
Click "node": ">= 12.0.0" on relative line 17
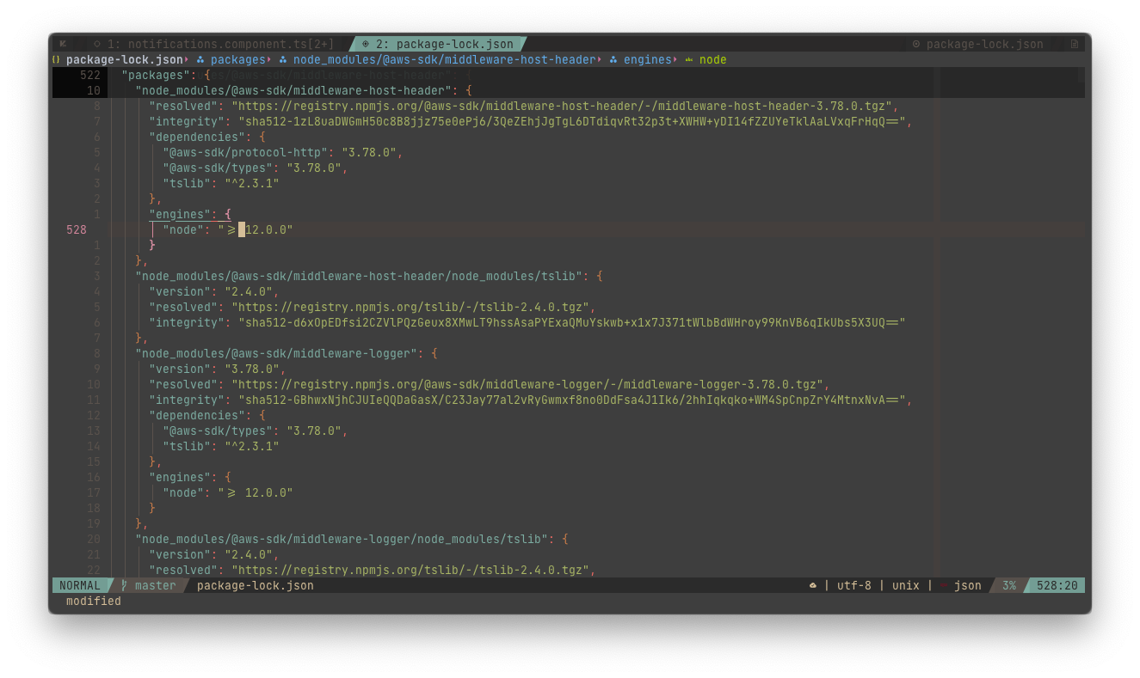pyautogui.click(x=227, y=492)
